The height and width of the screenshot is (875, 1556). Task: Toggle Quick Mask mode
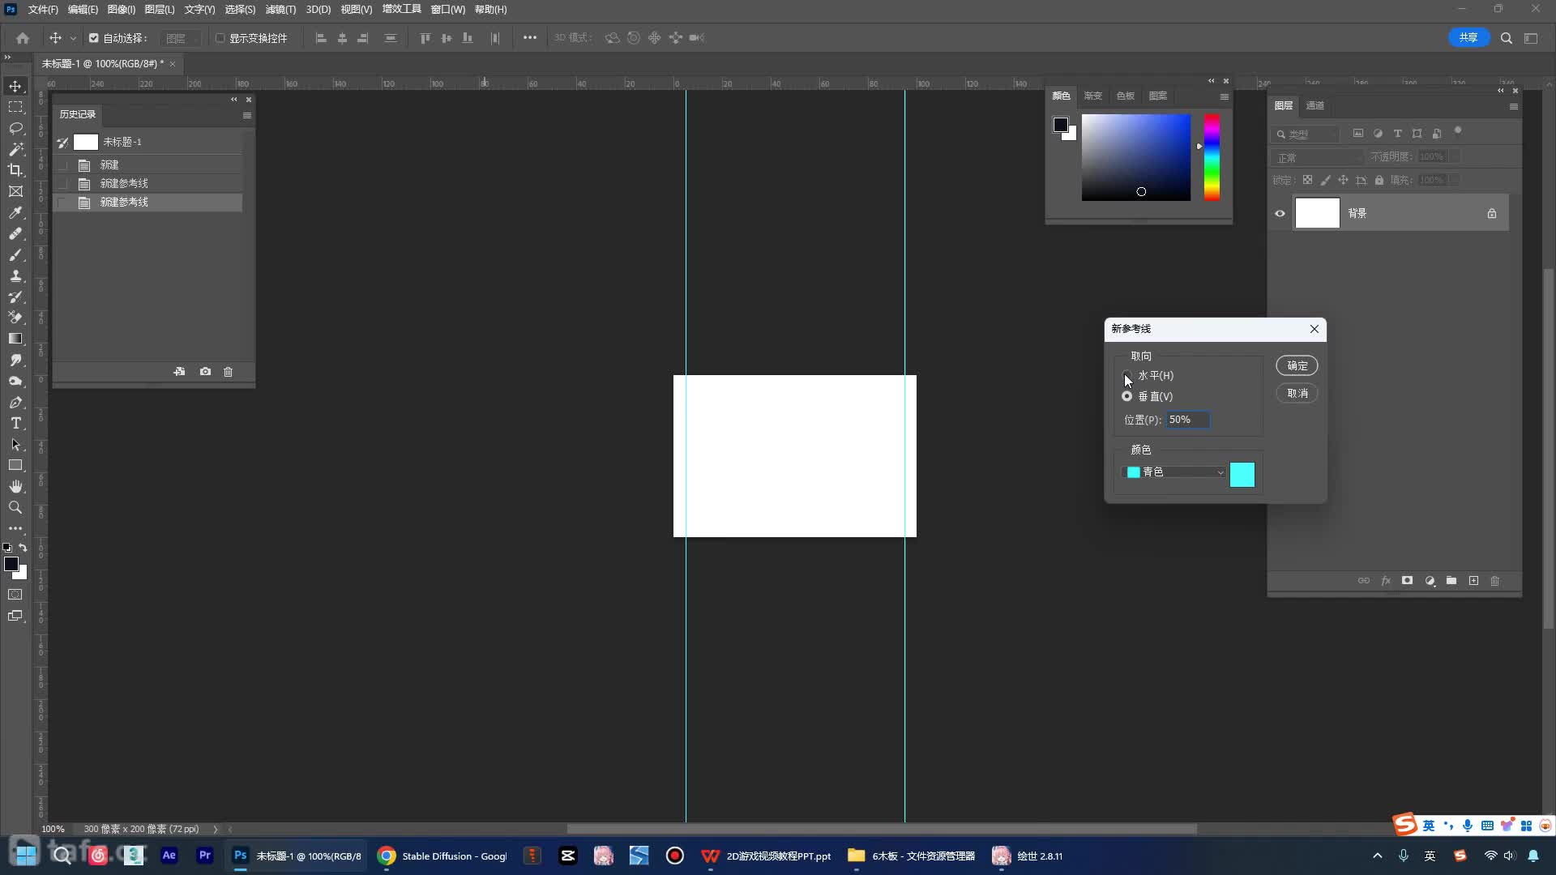pyautogui.click(x=15, y=595)
